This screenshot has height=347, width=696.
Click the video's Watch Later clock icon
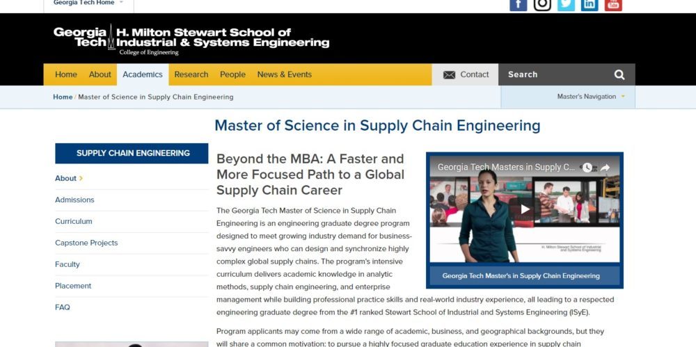587,168
